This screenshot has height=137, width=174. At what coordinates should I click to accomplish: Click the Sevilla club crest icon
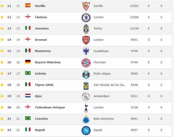[x=86, y=6]
